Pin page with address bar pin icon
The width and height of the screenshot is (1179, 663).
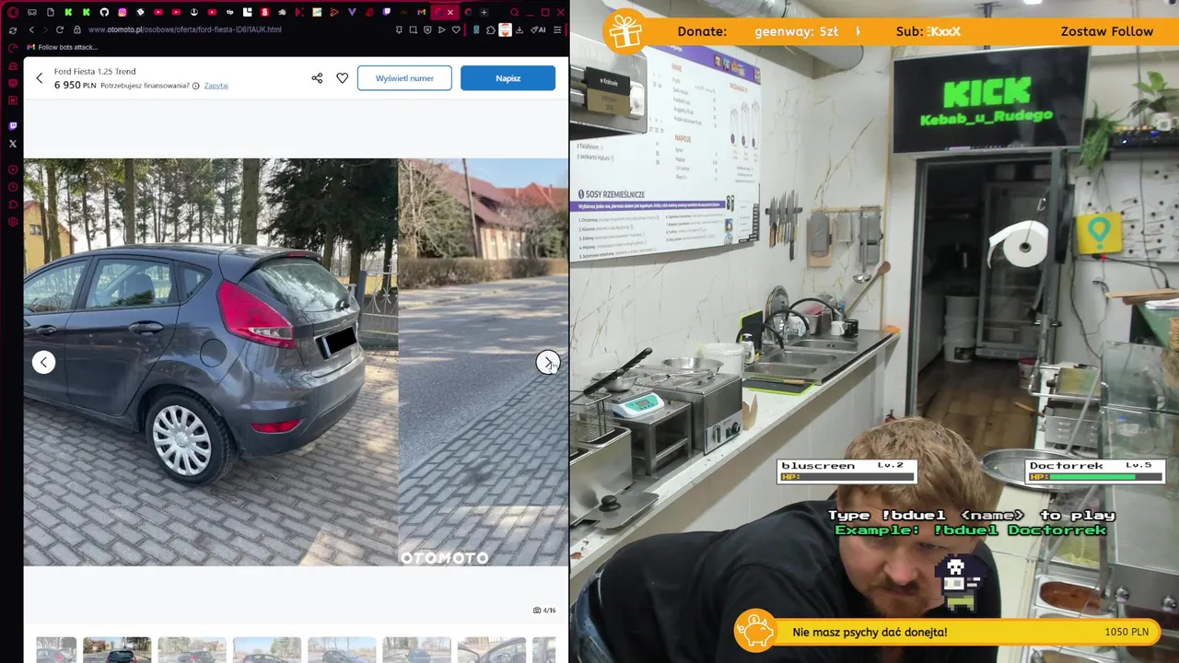pyautogui.click(x=399, y=29)
